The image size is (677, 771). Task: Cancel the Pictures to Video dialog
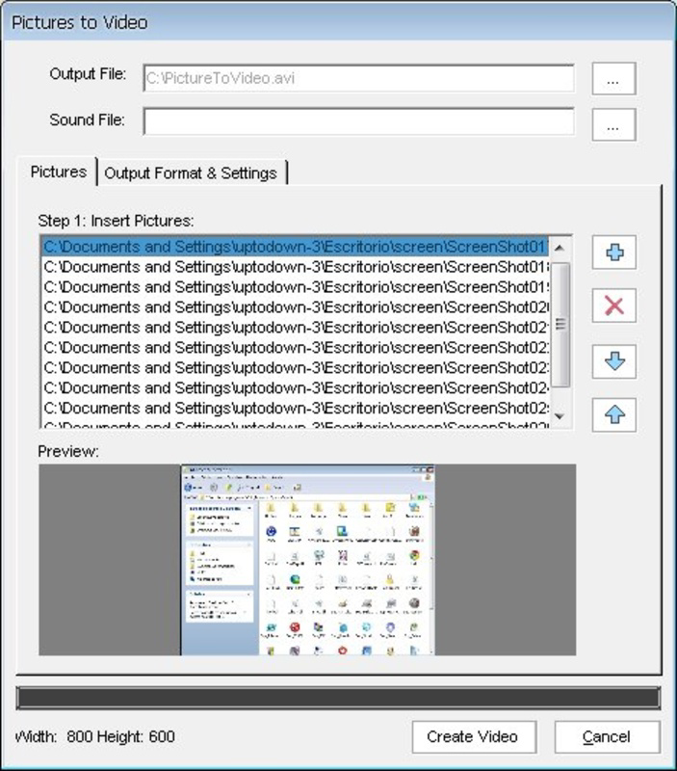pyautogui.click(x=608, y=736)
